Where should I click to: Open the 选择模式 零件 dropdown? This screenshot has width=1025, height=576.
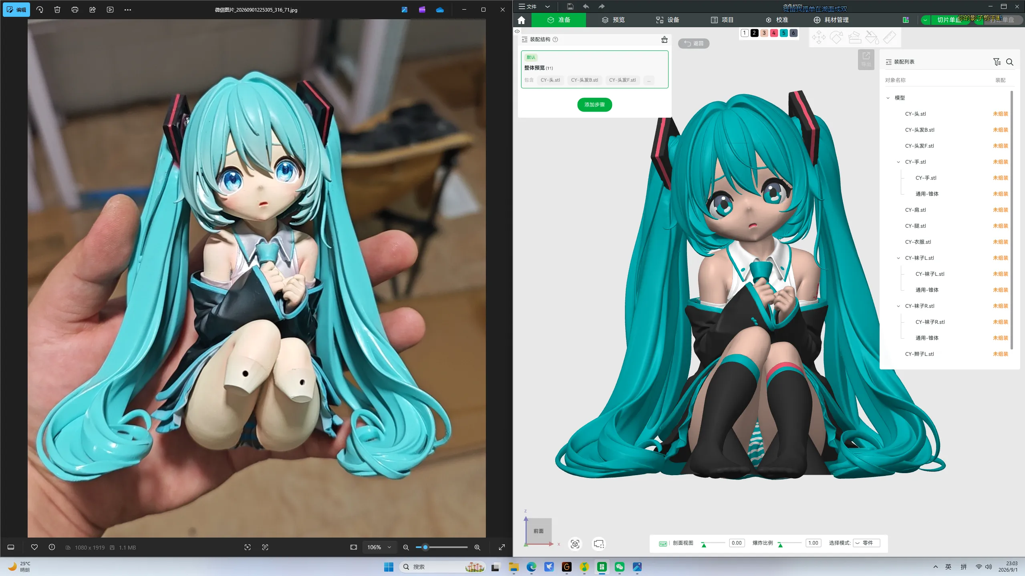click(x=866, y=543)
